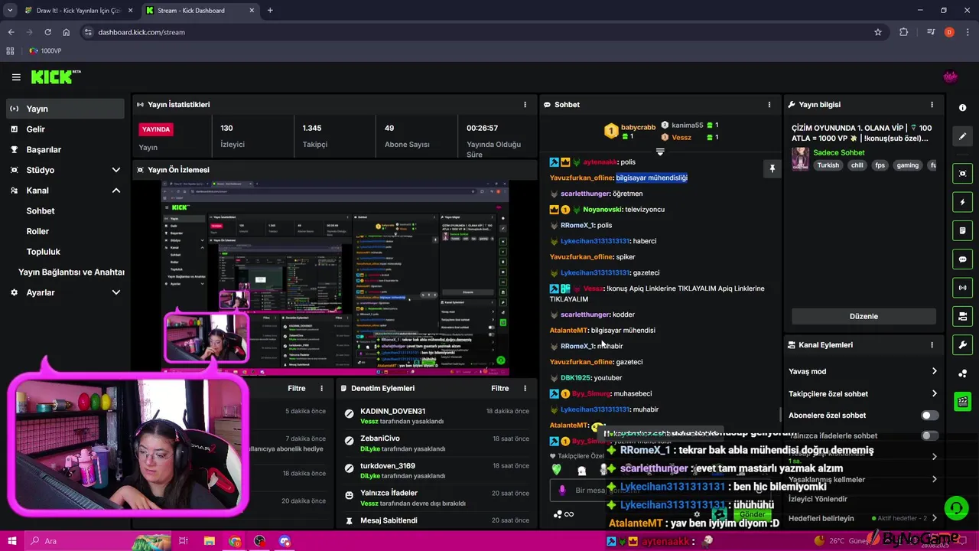Viewport: 979px width, 551px height.
Task: Click the gaming stream tag
Action: pos(907,165)
